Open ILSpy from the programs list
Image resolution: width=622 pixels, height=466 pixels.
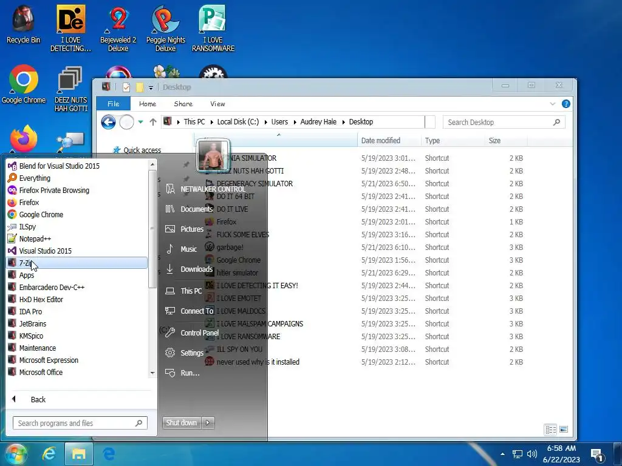coord(77,227)
